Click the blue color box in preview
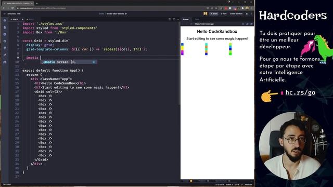 pyautogui.click(x=182, y=45)
